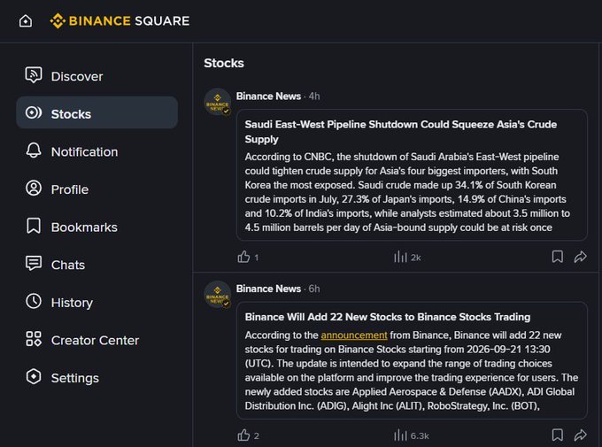Bookmark the 22 New Stocks post
Screen dimensions: 602x447
point(558,435)
